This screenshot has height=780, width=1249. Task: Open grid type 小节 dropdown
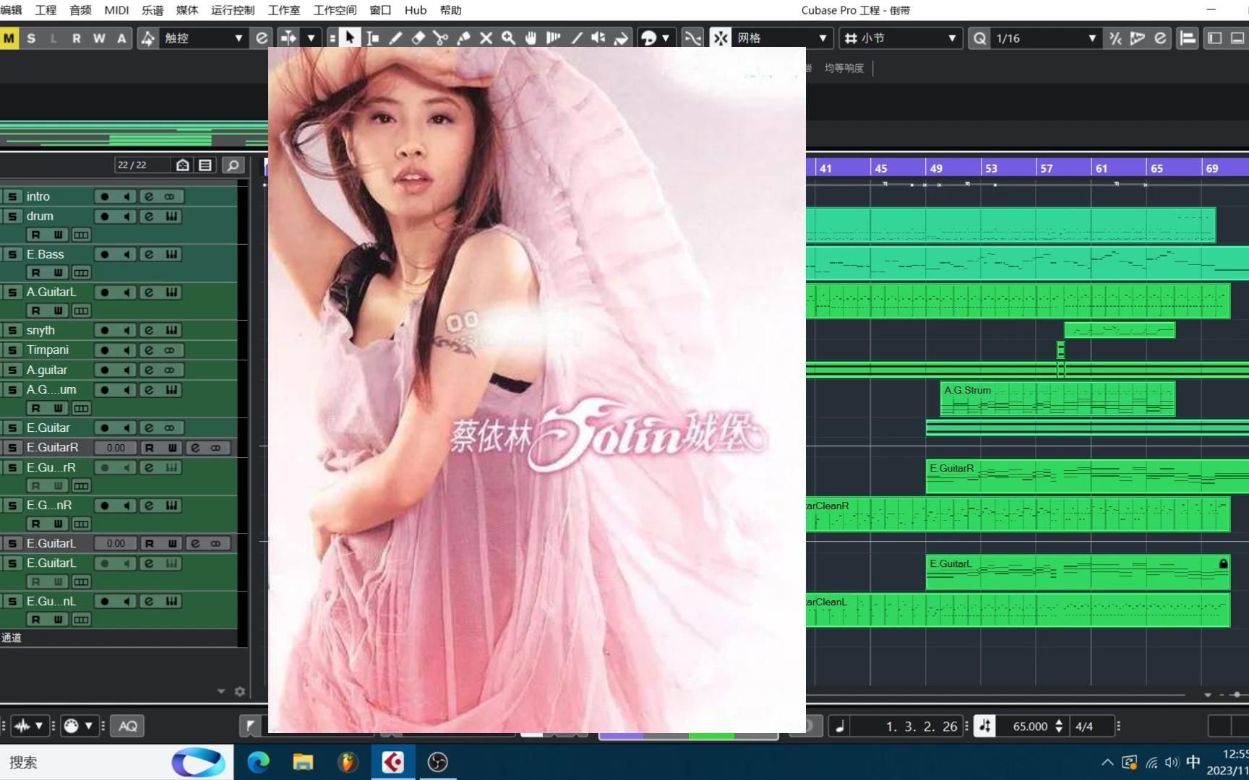(x=901, y=38)
